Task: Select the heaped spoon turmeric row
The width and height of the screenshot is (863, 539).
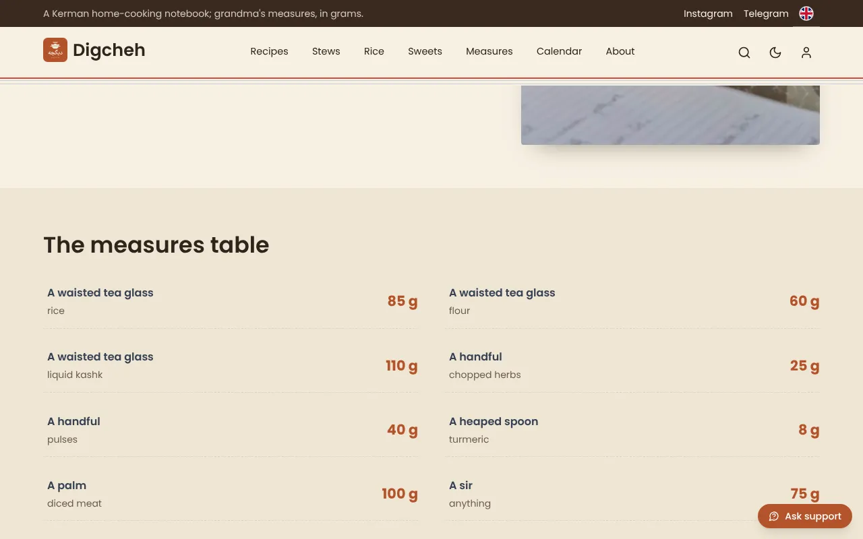Action: 632,430
